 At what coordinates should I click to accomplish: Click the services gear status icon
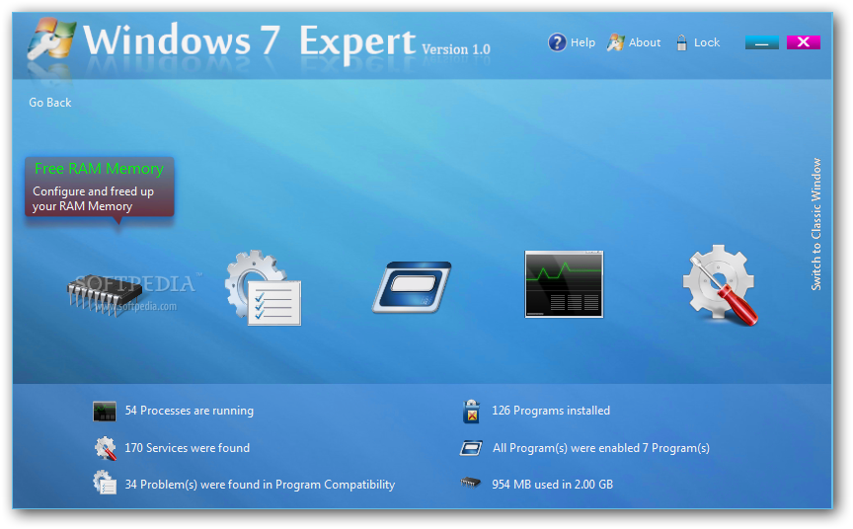pos(105,448)
